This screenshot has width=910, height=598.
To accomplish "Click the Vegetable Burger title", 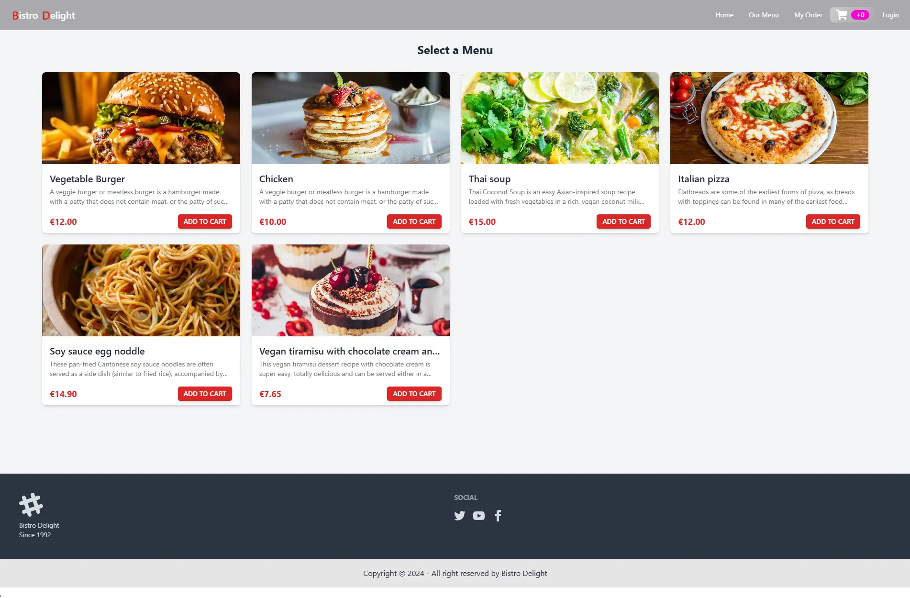I will tap(87, 179).
